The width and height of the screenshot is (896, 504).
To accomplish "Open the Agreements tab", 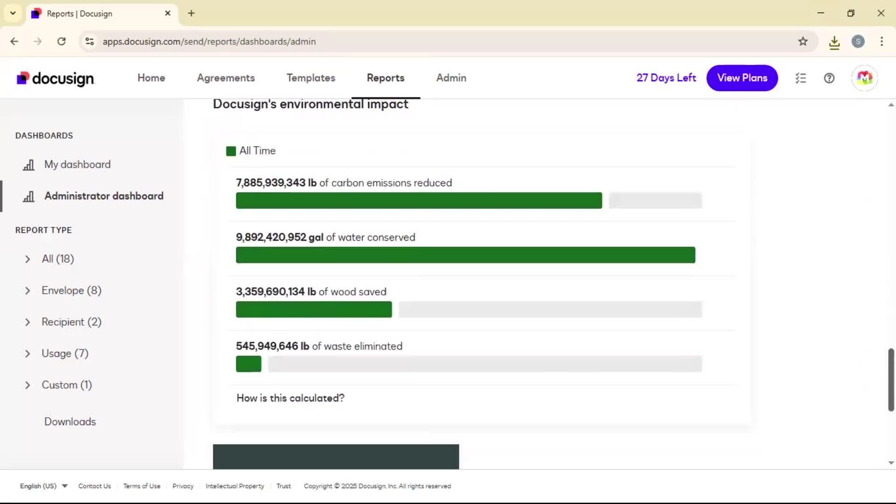I will (226, 78).
